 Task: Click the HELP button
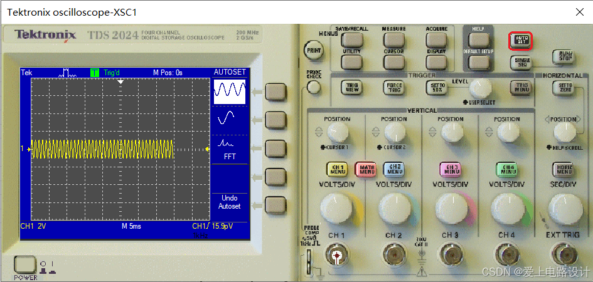pyautogui.click(x=478, y=40)
